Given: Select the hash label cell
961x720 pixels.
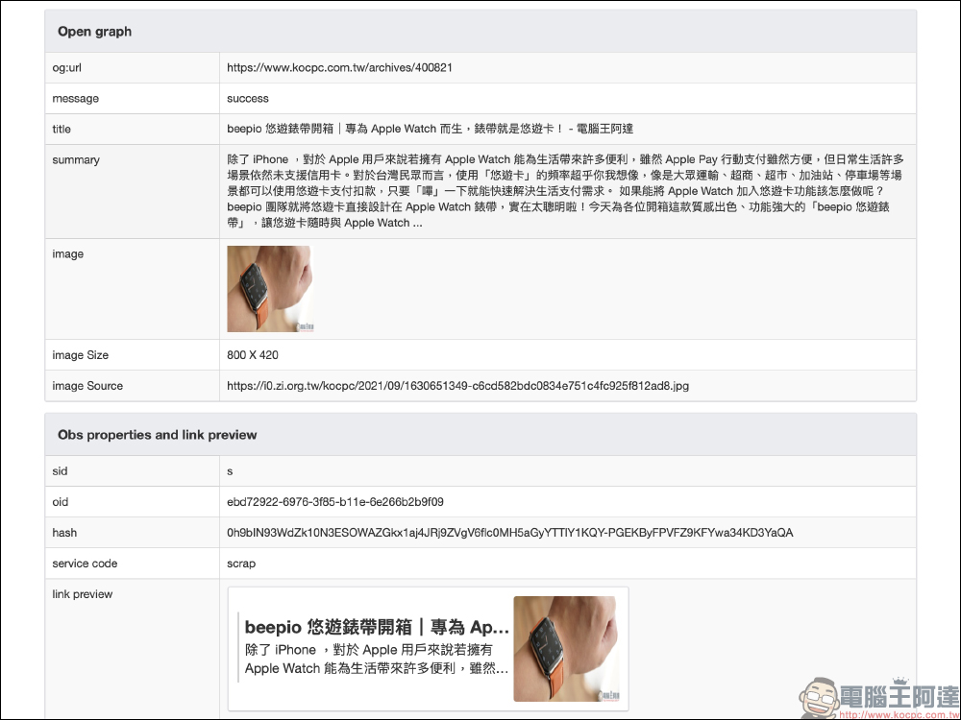Looking at the screenshot, I should [x=133, y=532].
